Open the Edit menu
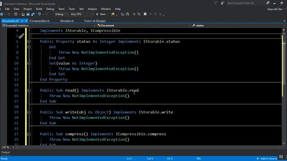The width and height of the screenshot is (287, 161). click(x=7, y=9)
